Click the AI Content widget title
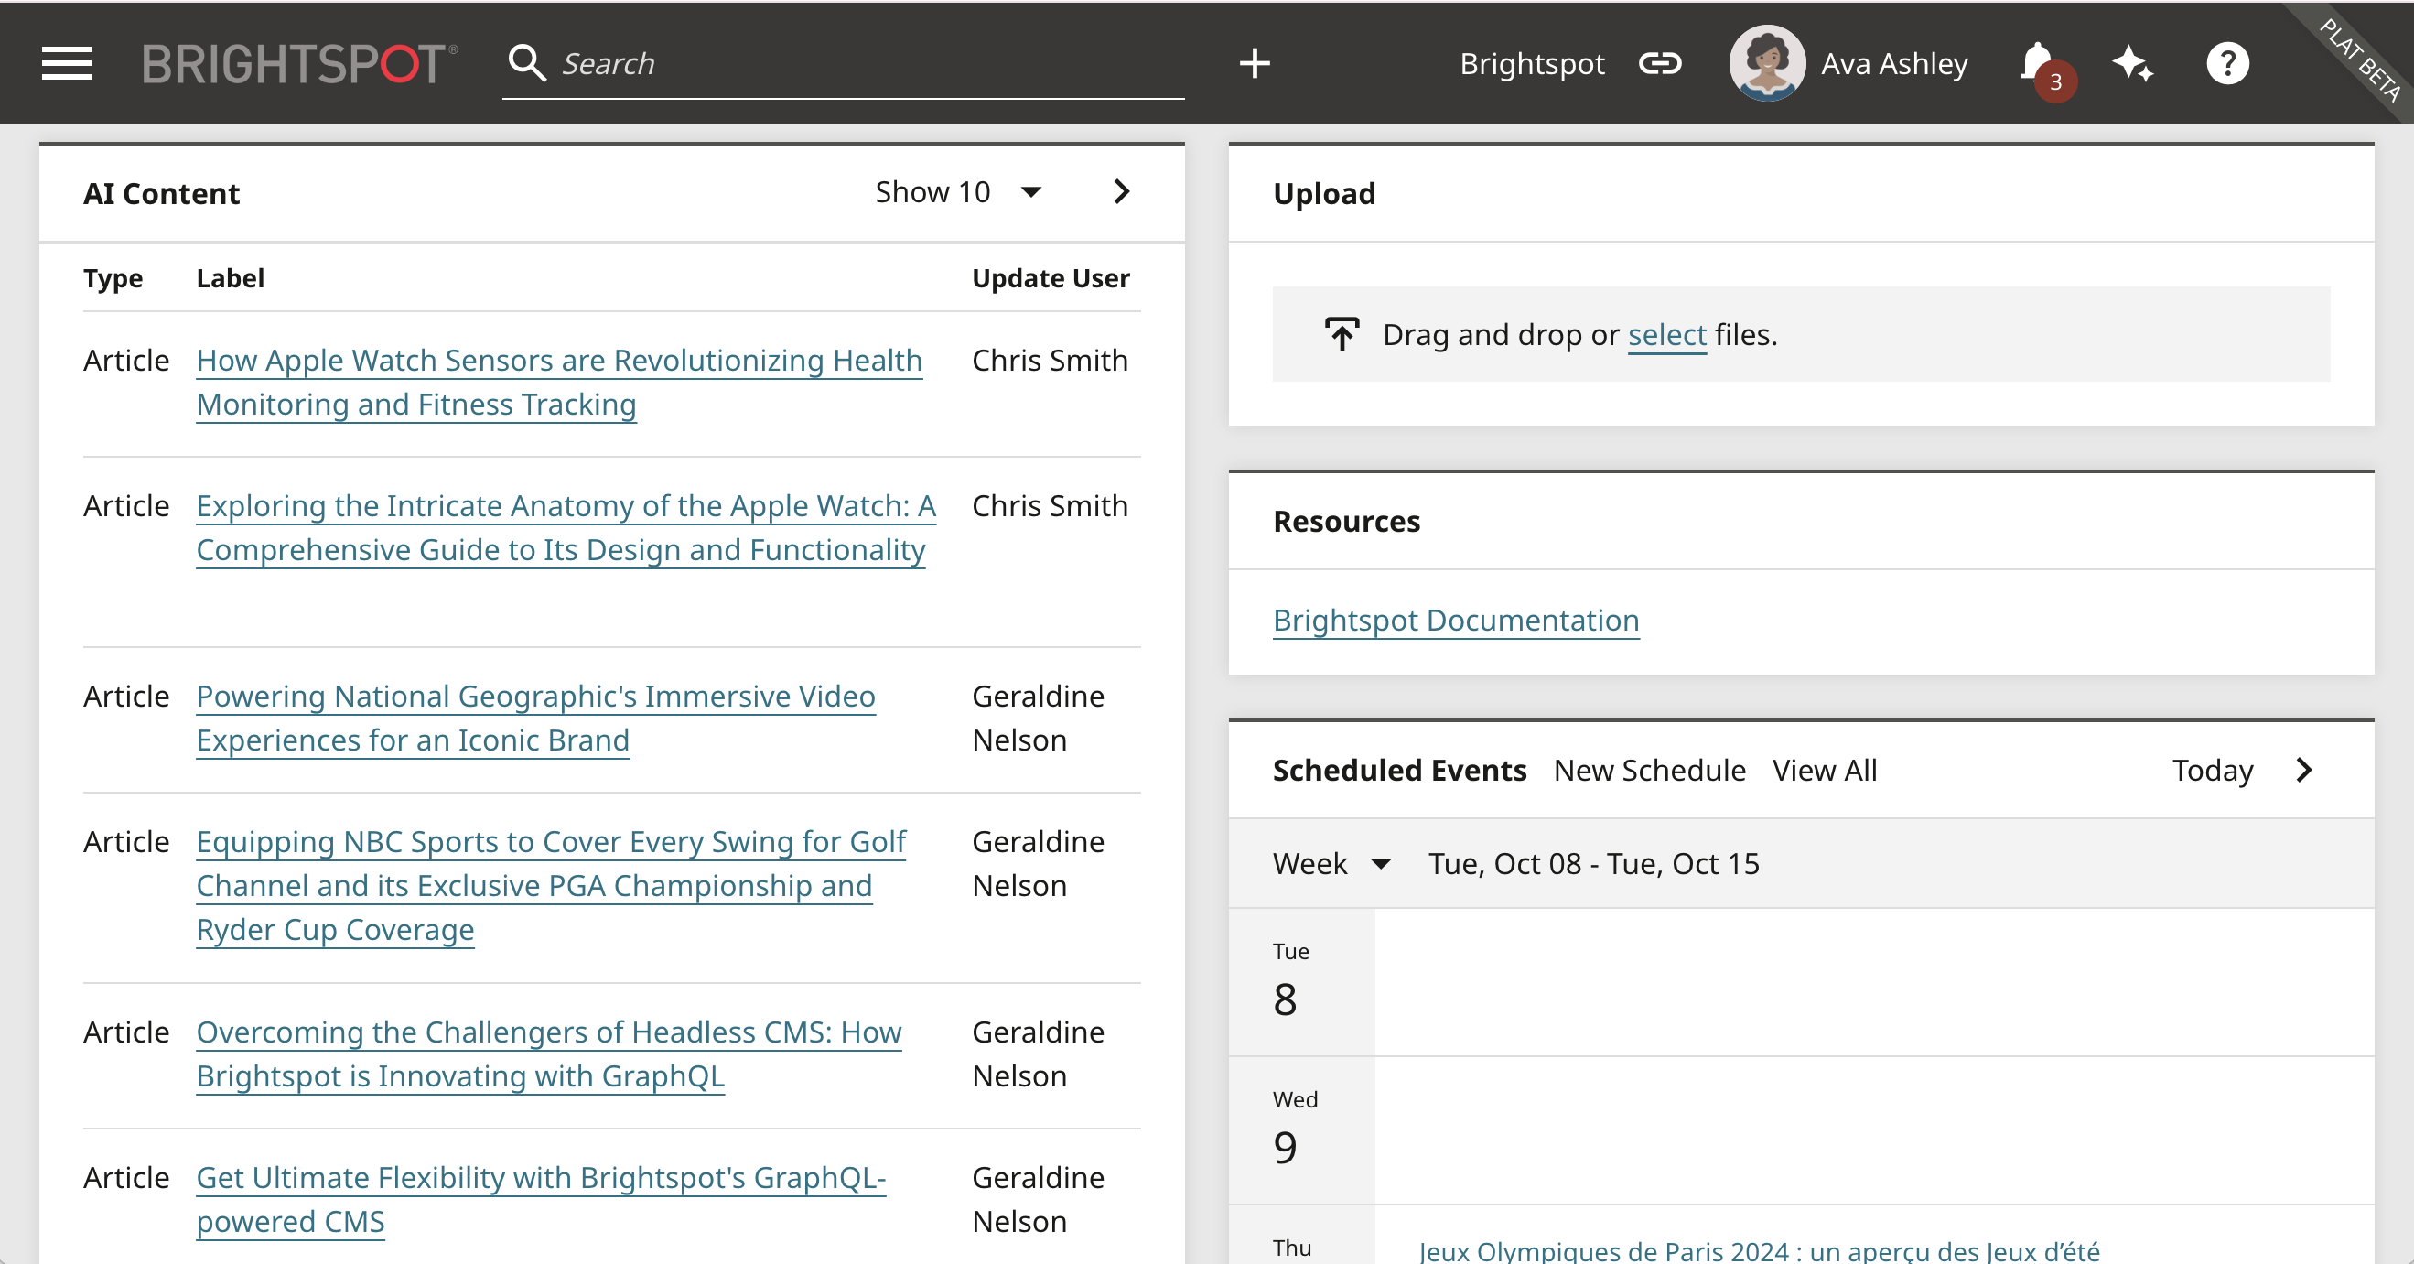2414x1264 pixels. point(161,193)
